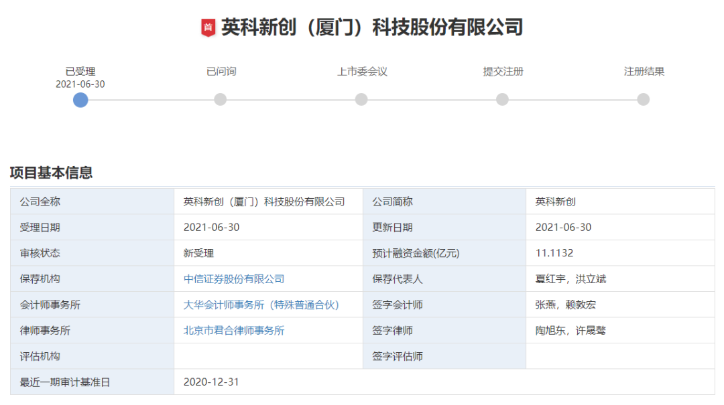Select the 上市委会议 progress step circle
The image size is (724, 405).
(x=361, y=100)
